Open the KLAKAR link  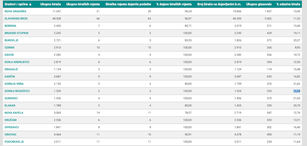coord(10,106)
